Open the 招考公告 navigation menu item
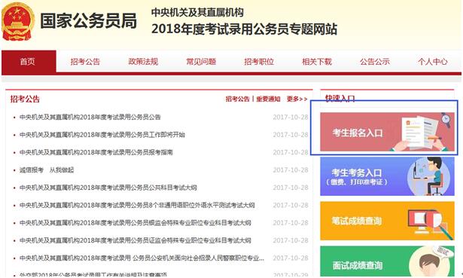Viewport: 463px width, 278px height. pyautogui.click(x=85, y=62)
